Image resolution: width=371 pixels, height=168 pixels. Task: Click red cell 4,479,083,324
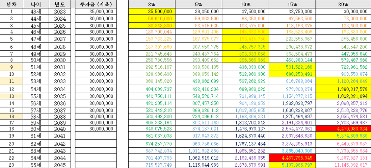click(343, 129)
